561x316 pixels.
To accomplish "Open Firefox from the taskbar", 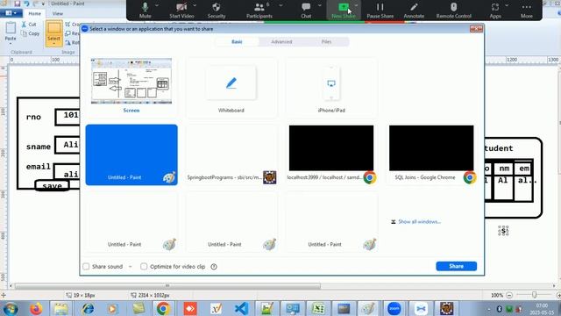I will coord(36,308).
